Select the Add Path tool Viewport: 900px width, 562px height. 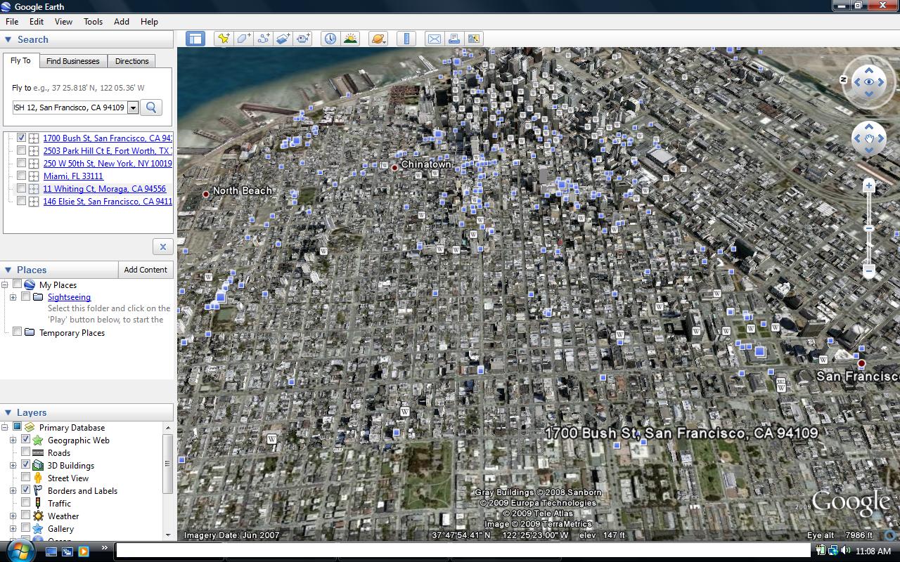[263, 39]
